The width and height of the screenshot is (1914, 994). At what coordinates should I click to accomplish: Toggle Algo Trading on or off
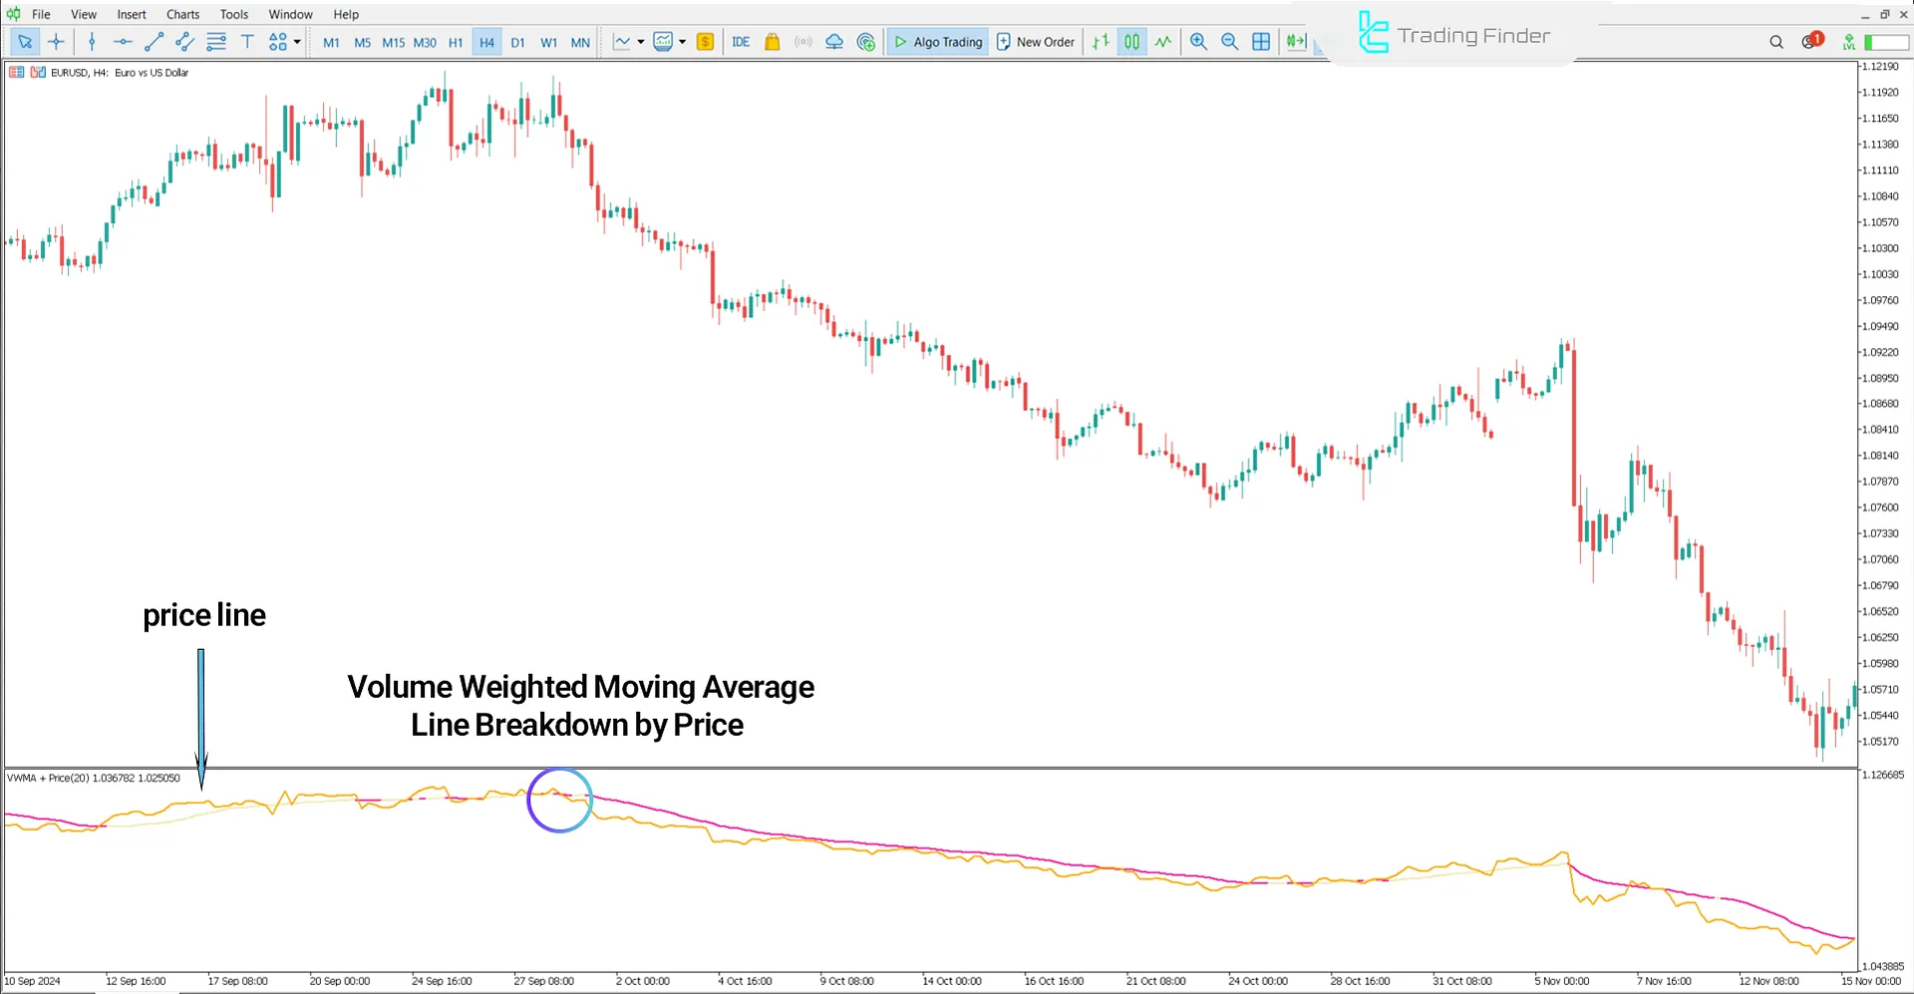coord(937,42)
